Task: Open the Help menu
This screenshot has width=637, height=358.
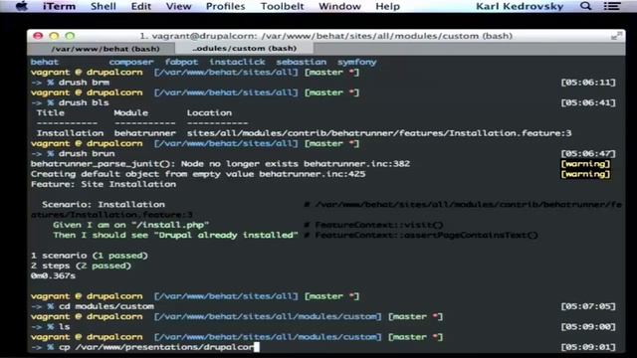Action: click(x=387, y=7)
